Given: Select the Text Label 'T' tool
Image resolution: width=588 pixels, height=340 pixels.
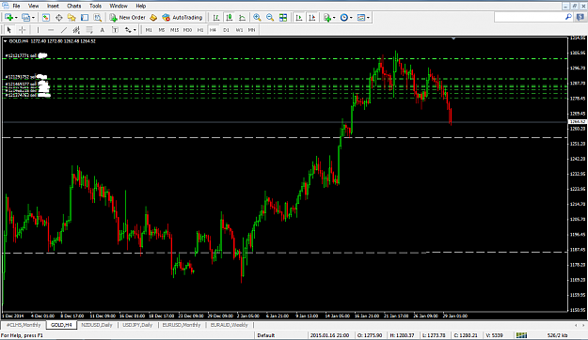Looking at the screenshot, I should pos(115,30).
